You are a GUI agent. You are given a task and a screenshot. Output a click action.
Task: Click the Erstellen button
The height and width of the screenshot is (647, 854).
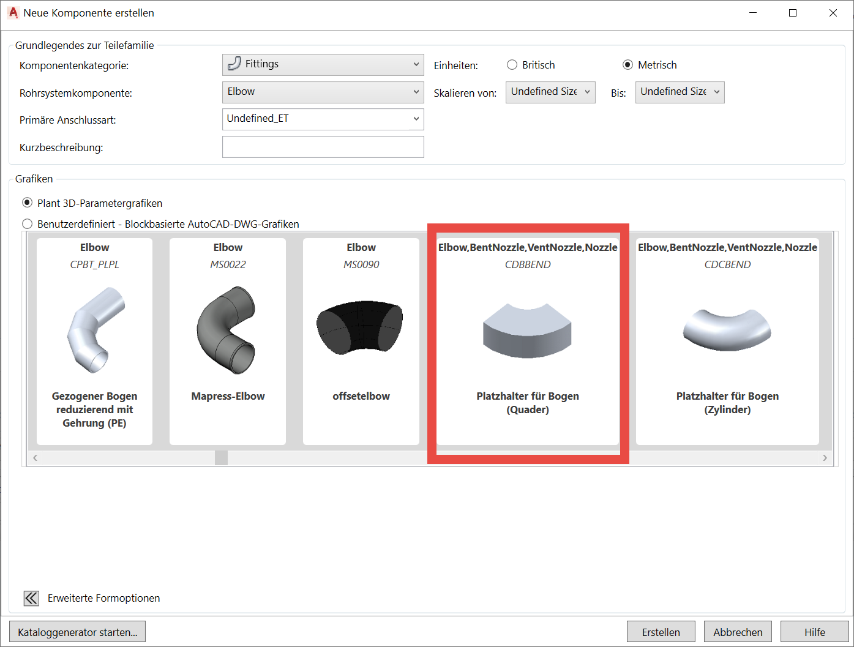(661, 631)
